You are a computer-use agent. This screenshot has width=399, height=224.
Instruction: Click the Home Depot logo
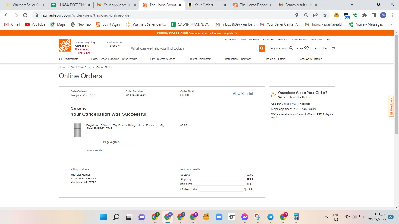(65, 45)
